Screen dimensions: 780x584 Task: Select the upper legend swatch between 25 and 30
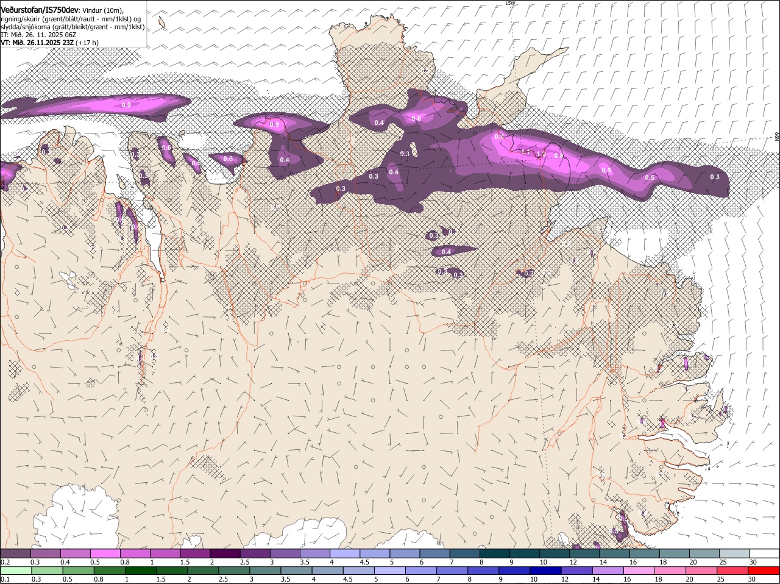point(735,554)
